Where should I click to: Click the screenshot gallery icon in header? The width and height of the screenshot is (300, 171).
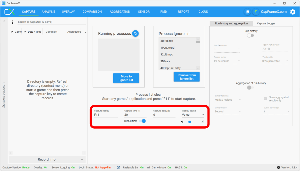pos(247,12)
